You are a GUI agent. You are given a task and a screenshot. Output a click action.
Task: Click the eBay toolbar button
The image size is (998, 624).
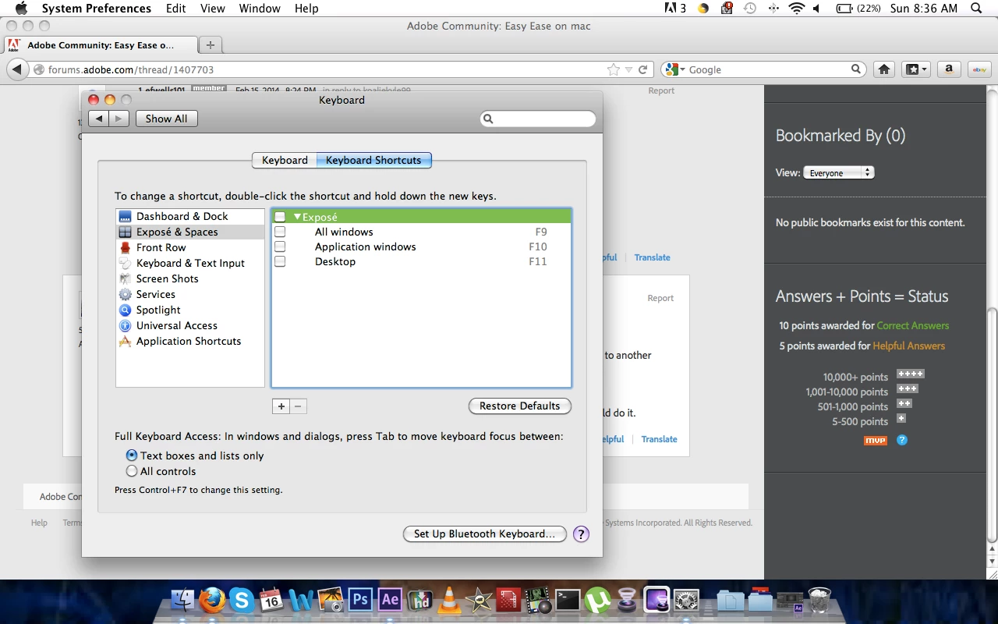pos(979,69)
